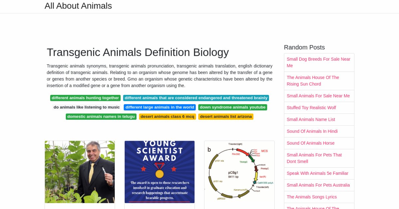This screenshot has height=209, width=399.
Task: Open the pCBg1 plasmid map image
Action: [x=239, y=172]
